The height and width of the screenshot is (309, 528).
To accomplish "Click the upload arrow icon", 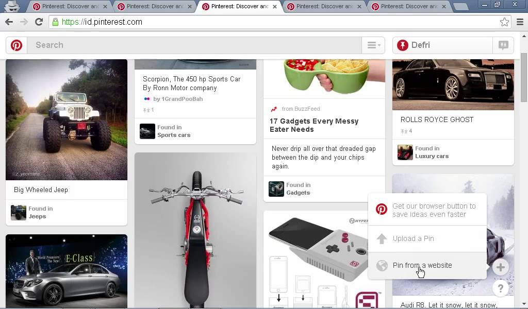I will point(382,239).
